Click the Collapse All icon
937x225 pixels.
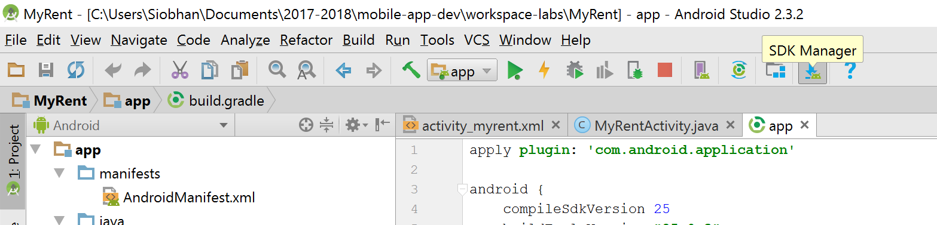(326, 125)
